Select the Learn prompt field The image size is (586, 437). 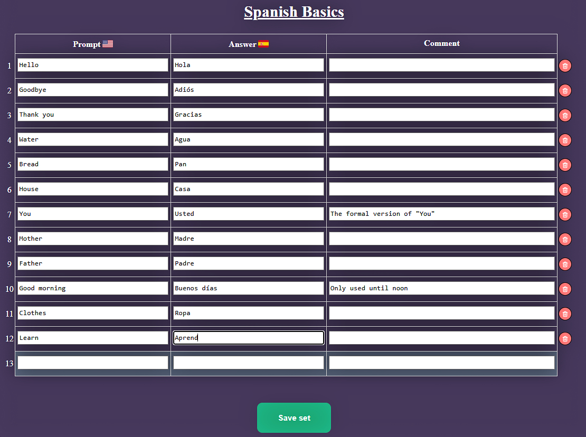tap(93, 338)
